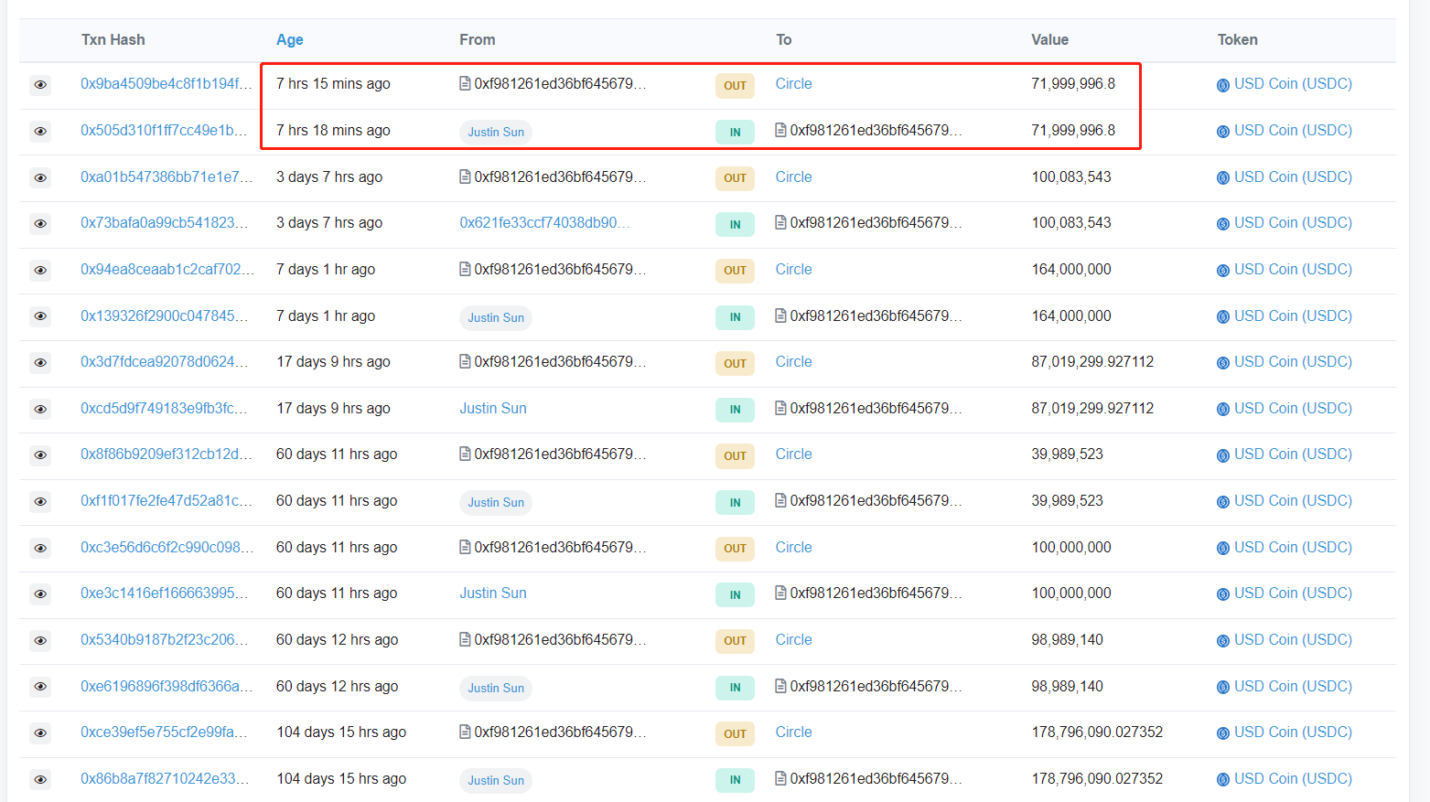Open Justin Sun sender in row 0xe3c1416ef166663995
Image resolution: width=1430 pixels, height=802 pixels.
[493, 593]
